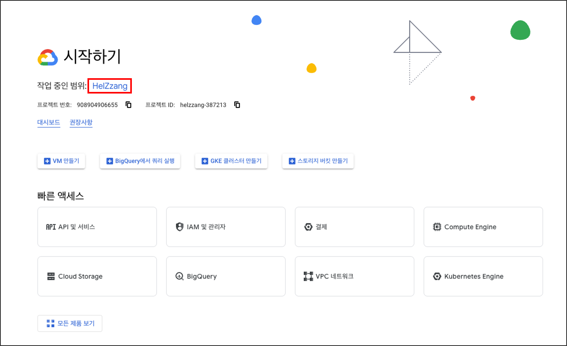
Task: Open Compute Engine quick access card
Action: 483,227
